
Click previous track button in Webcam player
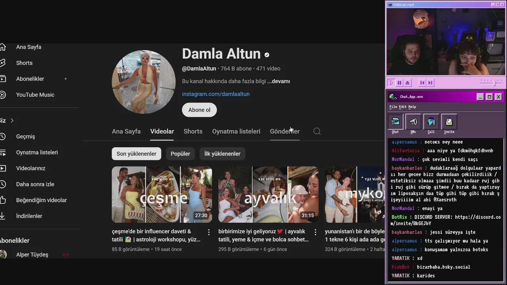[422, 83]
